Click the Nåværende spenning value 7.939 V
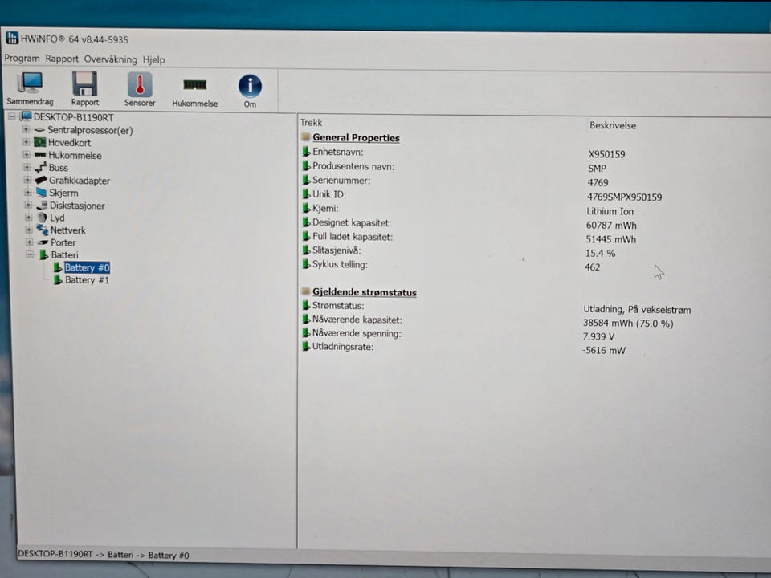 click(598, 336)
